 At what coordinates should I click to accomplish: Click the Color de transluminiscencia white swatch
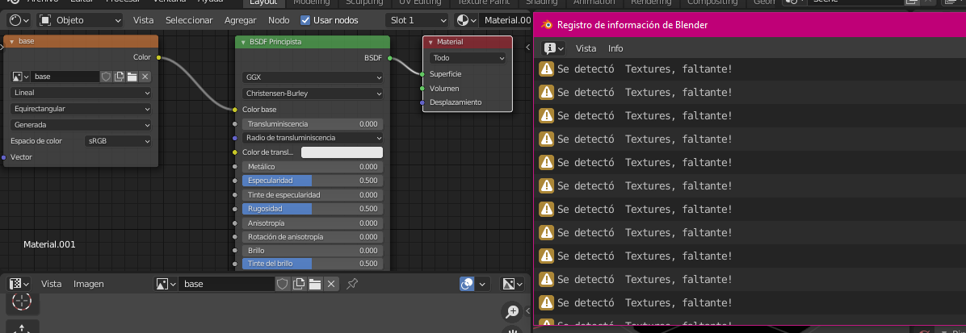point(342,152)
